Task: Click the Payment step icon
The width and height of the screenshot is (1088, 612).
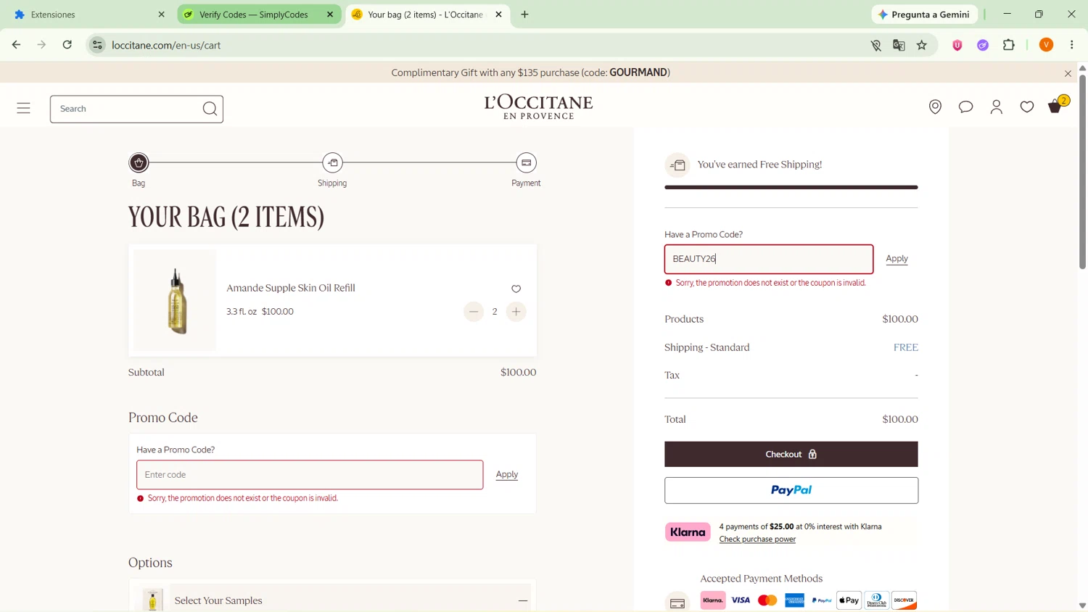Action: 526,162
